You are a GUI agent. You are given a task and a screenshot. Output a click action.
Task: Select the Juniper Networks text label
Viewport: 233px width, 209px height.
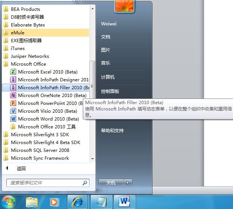pyautogui.click(x=30, y=56)
